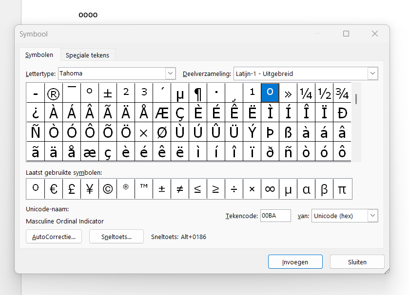Viewport: 409px width, 295px height.
Task: Select the Æ ligature capital symbol
Action: tap(162, 112)
